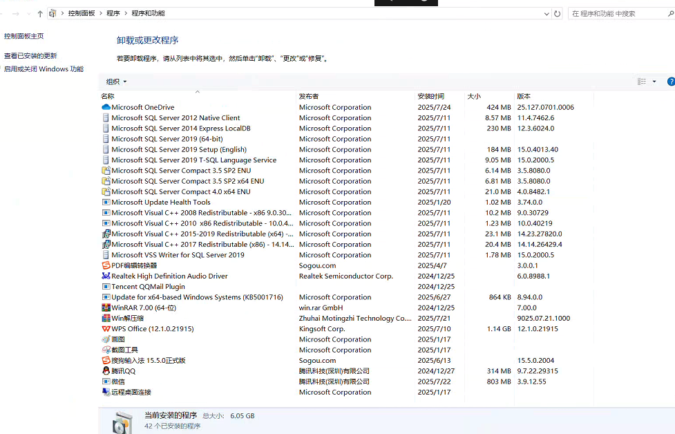Viewport: 675px width, 434px height.
Task: Expand chevron after 程序 breadcrumb
Action: [126, 13]
